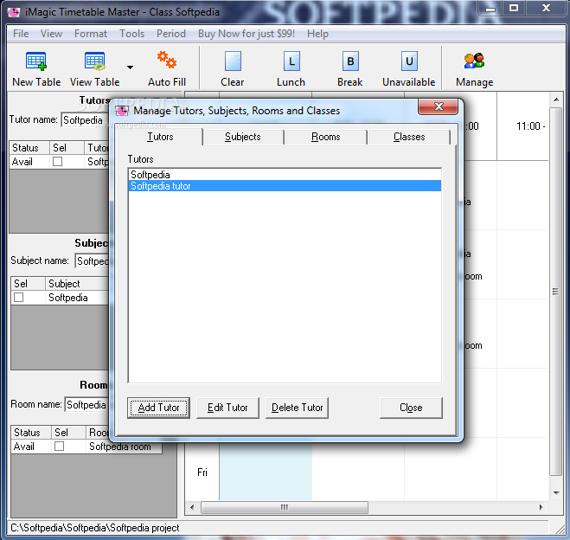Expand the View Table dropdown arrow
570x540 pixels.
pyautogui.click(x=130, y=67)
